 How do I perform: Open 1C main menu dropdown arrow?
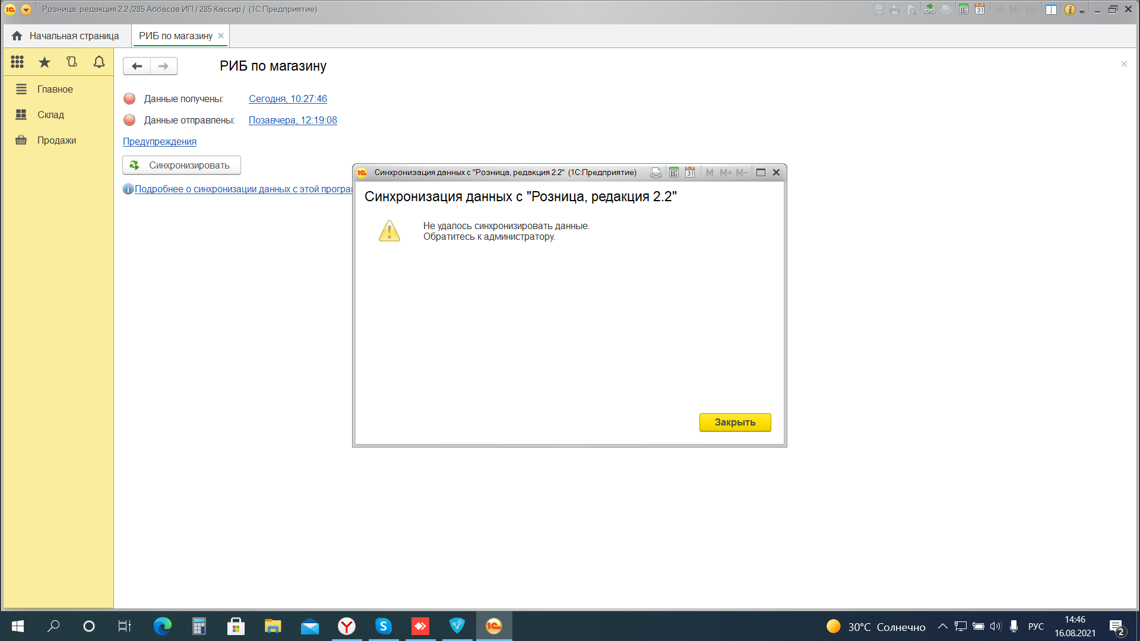(26, 9)
